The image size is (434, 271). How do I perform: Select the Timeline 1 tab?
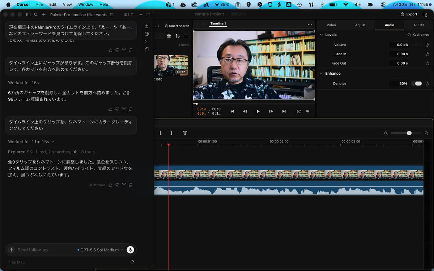[218, 24]
